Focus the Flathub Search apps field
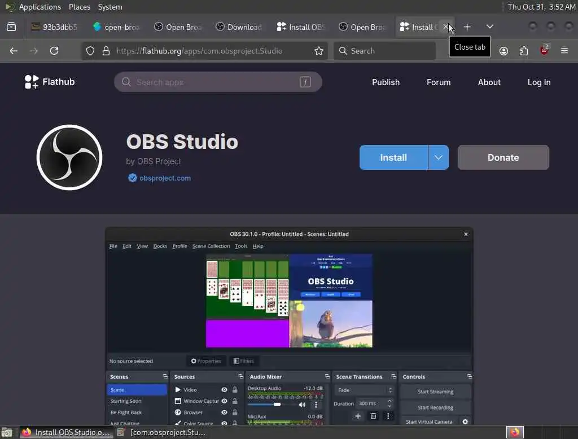The height and width of the screenshot is (439, 578). point(218,82)
